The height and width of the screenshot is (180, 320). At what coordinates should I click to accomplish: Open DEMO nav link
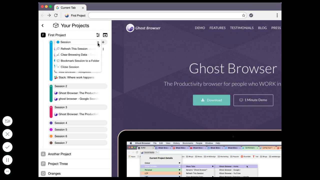200,28
